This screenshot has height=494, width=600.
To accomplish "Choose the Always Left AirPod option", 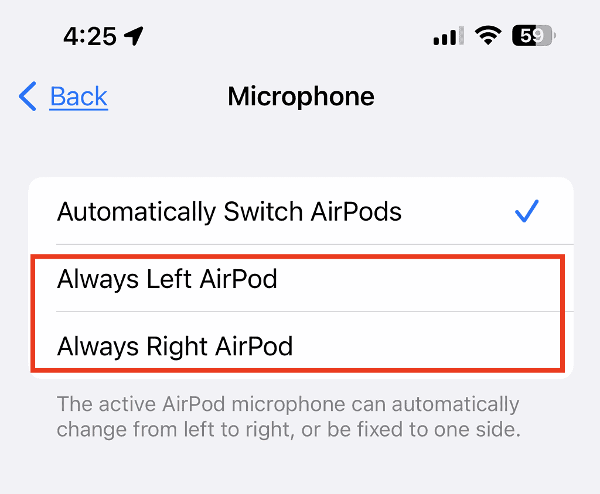I will (x=301, y=279).
